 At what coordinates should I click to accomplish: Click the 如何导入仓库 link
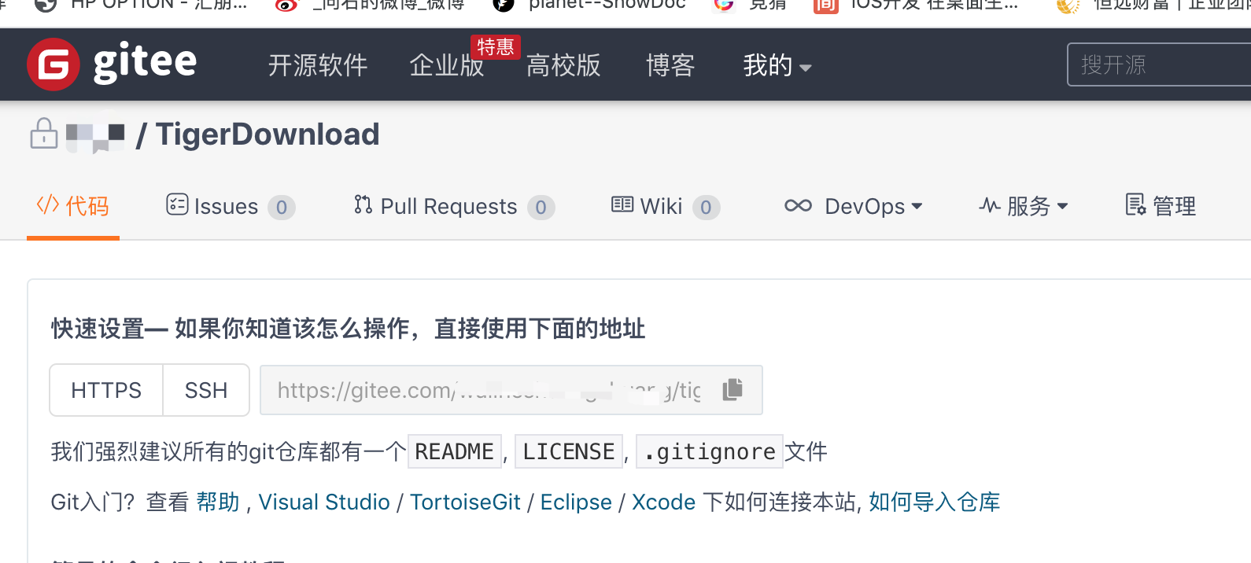(935, 502)
